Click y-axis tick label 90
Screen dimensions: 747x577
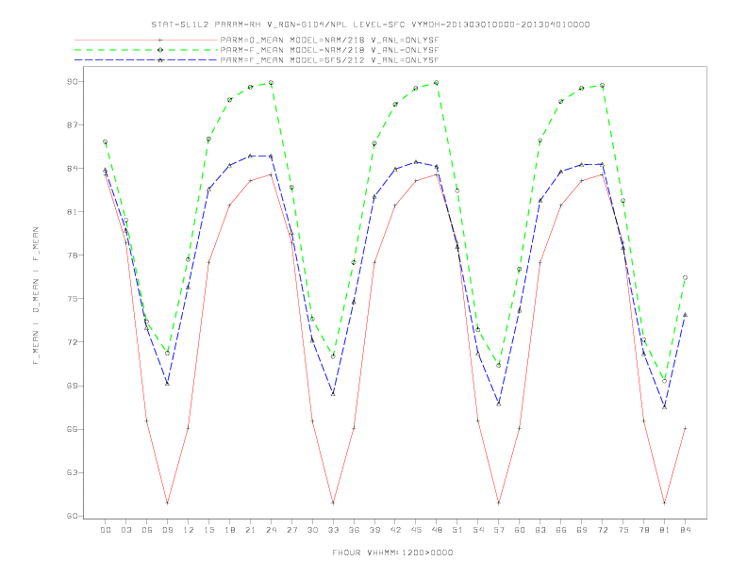pos(73,82)
